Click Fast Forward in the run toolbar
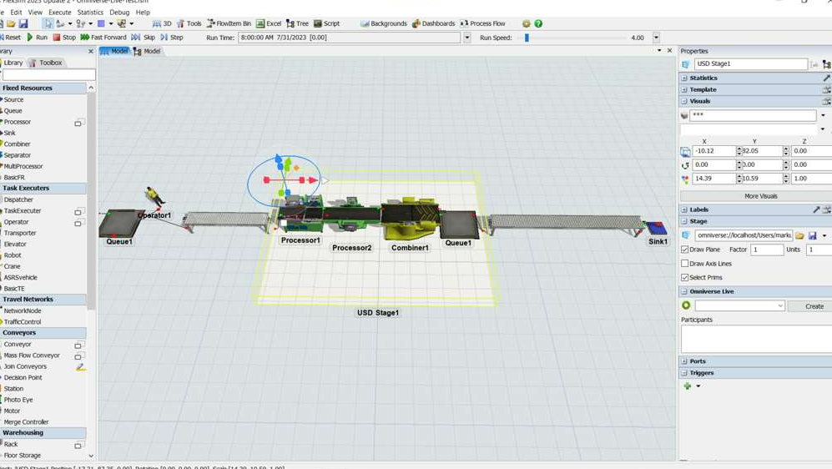832x469 pixels. click(x=103, y=38)
